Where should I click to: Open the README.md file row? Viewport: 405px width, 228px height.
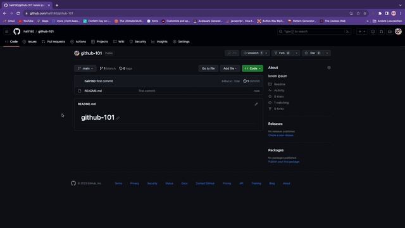[168, 91]
